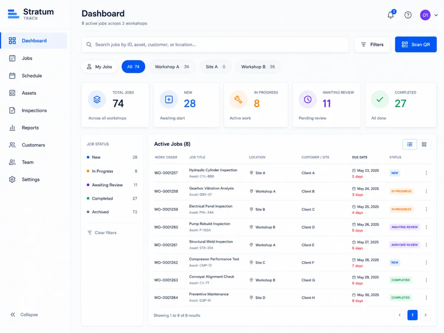Click the In Progress wrench icon

[238, 100]
